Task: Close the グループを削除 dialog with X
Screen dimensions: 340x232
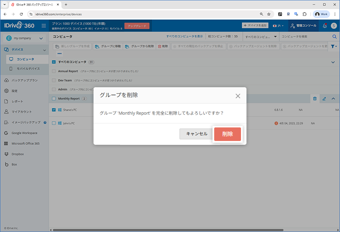Action: pyautogui.click(x=238, y=96)
